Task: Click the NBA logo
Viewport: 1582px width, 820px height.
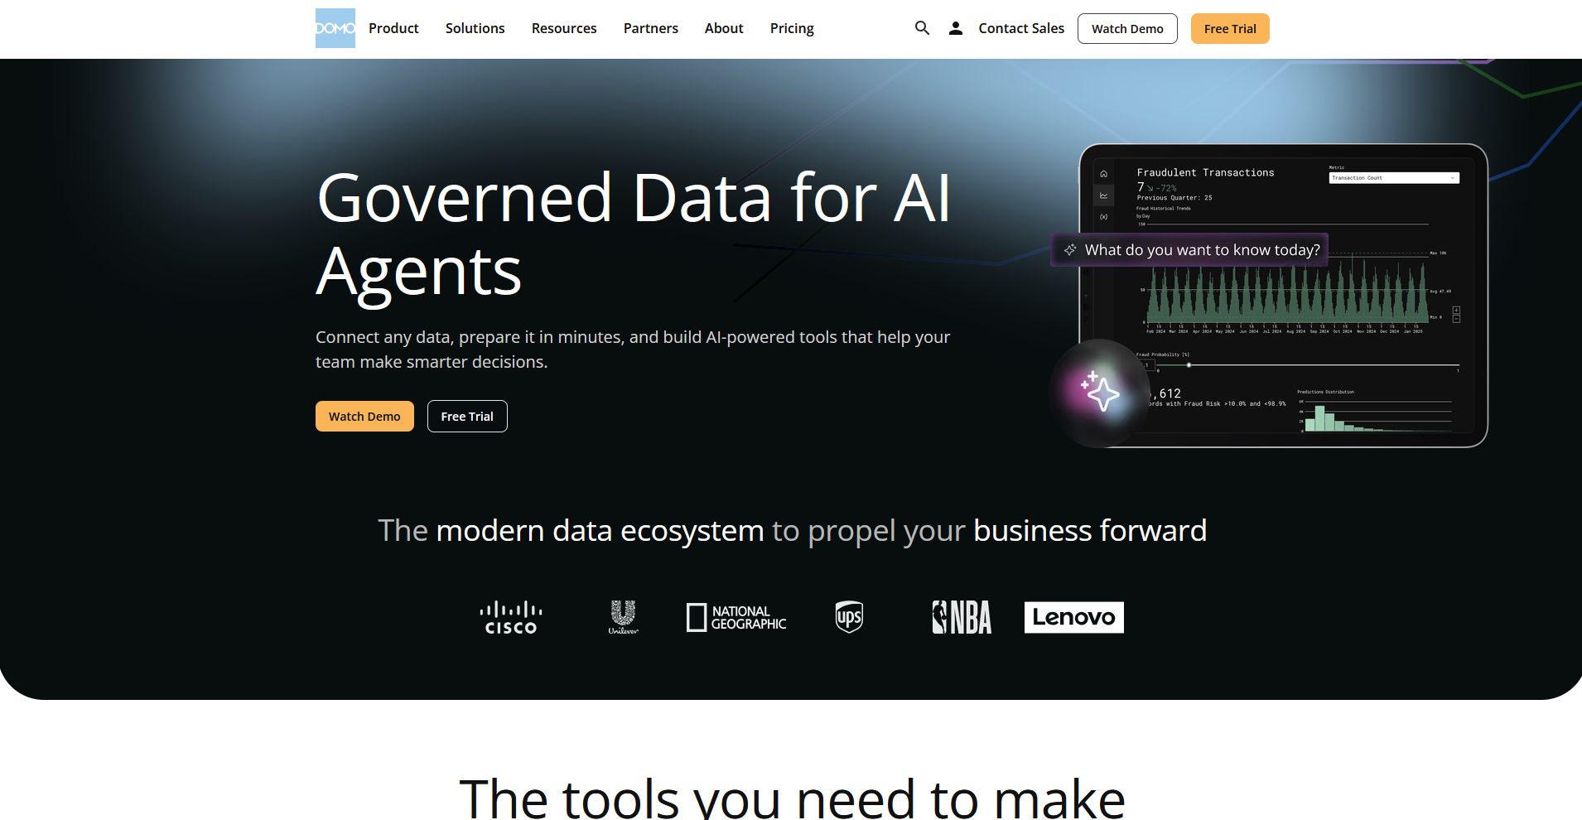Action: tap(962, 618)
